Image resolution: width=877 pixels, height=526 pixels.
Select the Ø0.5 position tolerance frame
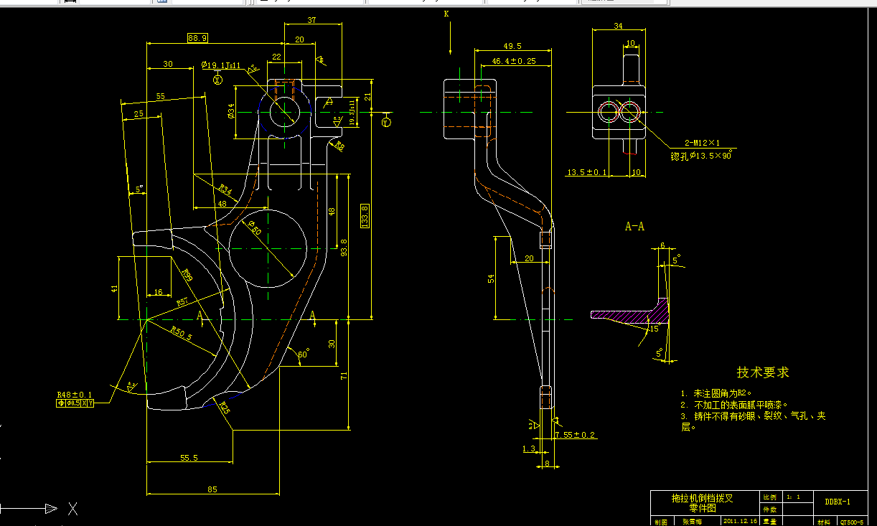pos(75,403)
